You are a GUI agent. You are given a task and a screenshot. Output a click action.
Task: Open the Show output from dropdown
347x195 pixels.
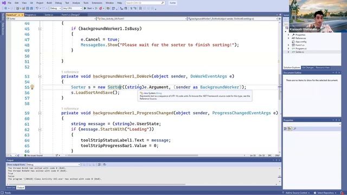[x=53, y=165]
